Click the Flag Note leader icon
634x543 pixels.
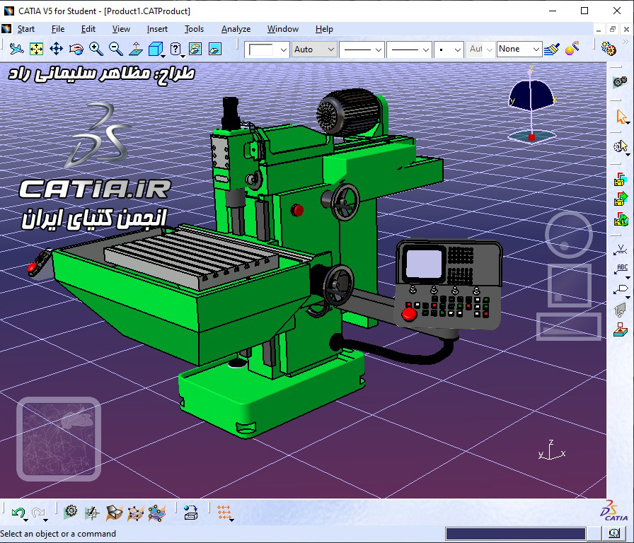621,290
